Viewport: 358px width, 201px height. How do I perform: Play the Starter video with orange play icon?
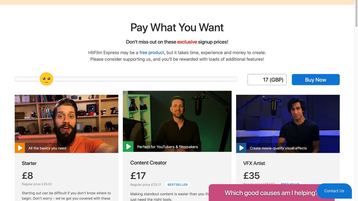pyautogui.click(x=20, y=148)
